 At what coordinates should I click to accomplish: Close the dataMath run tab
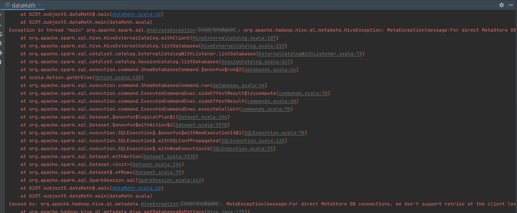click(x=39, y=5)
